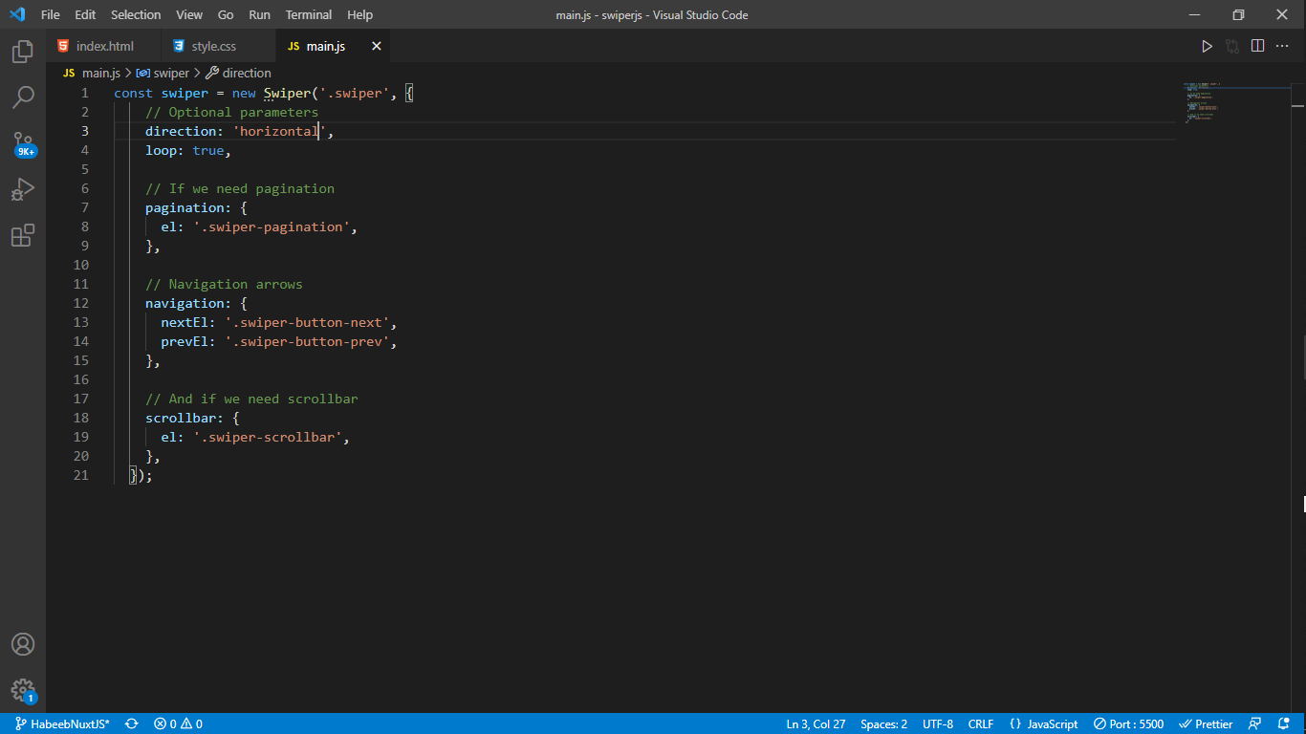Click the VS Code logo icon
The height and width of the screenshot is (734, 1306).
point(17,14)
